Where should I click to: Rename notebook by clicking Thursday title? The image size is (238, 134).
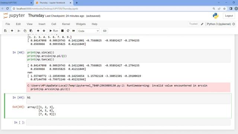[36, 16]
